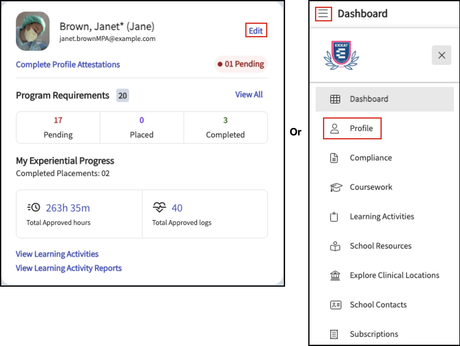Open View Learning Activity Reports link
The image size is (460, 346).
(69, 268)
